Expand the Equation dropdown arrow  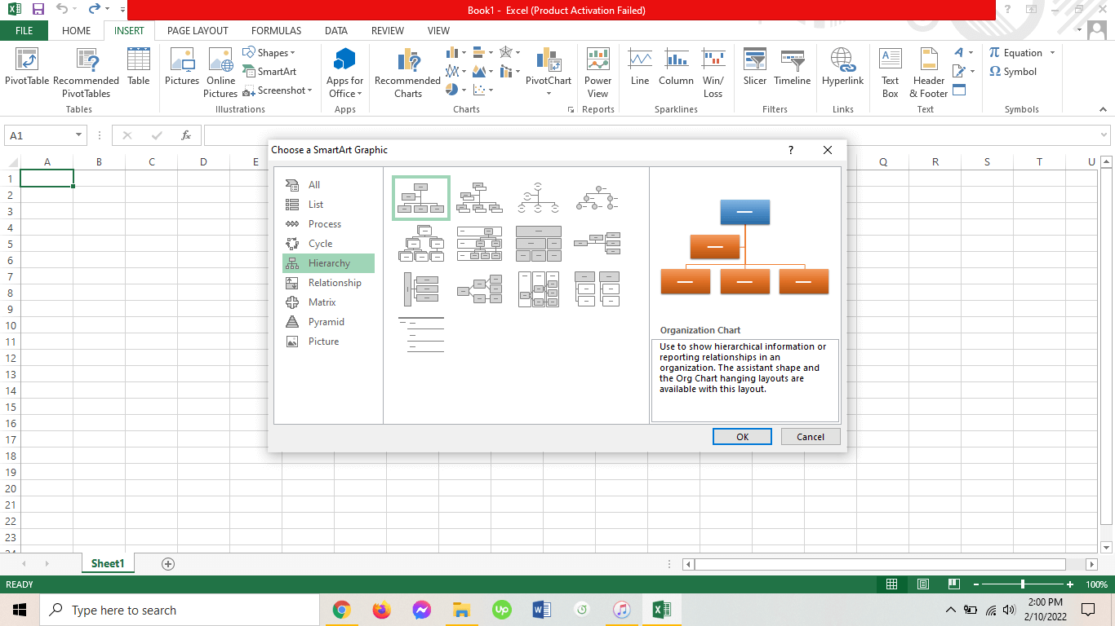tap(1052, 53)
